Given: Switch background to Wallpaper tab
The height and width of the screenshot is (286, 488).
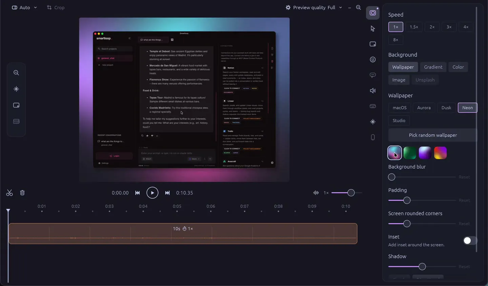Looking at the screenshot, I should [x=403, y=67].
